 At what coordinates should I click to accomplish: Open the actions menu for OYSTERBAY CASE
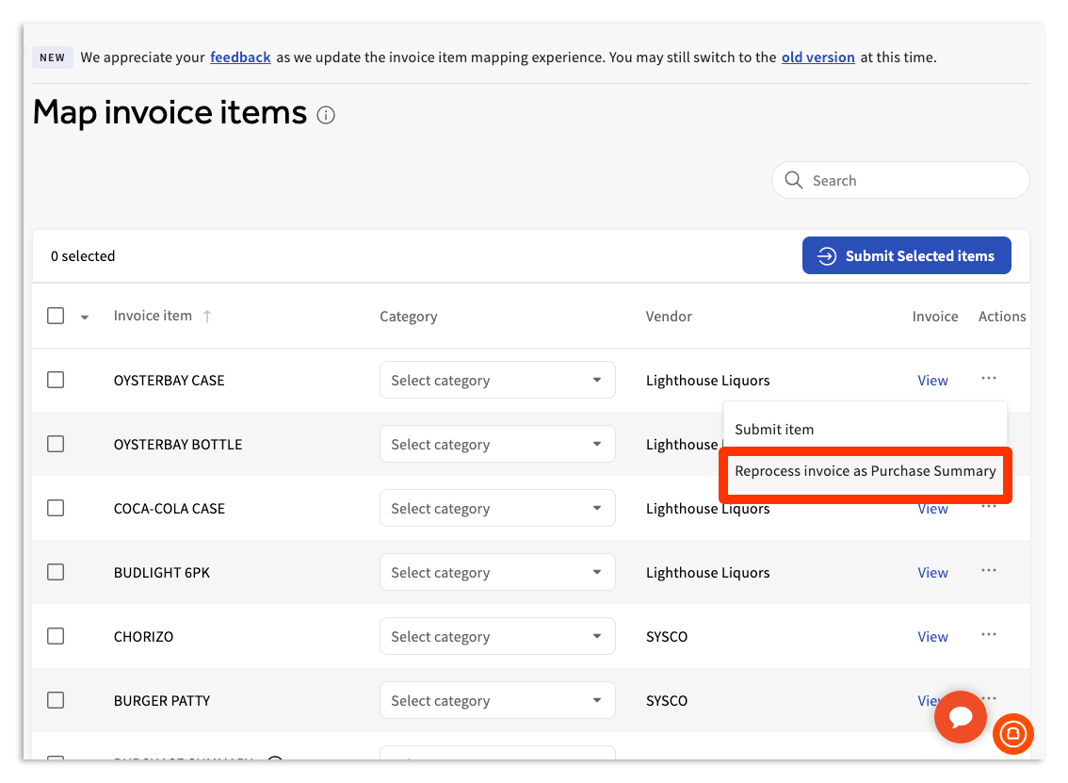coord(988,380)
